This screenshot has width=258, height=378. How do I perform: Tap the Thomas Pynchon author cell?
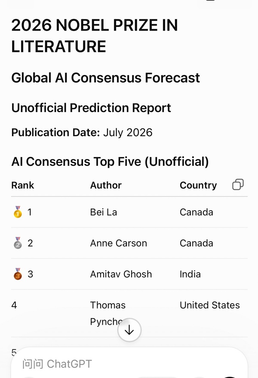click(x=107, y=313)
